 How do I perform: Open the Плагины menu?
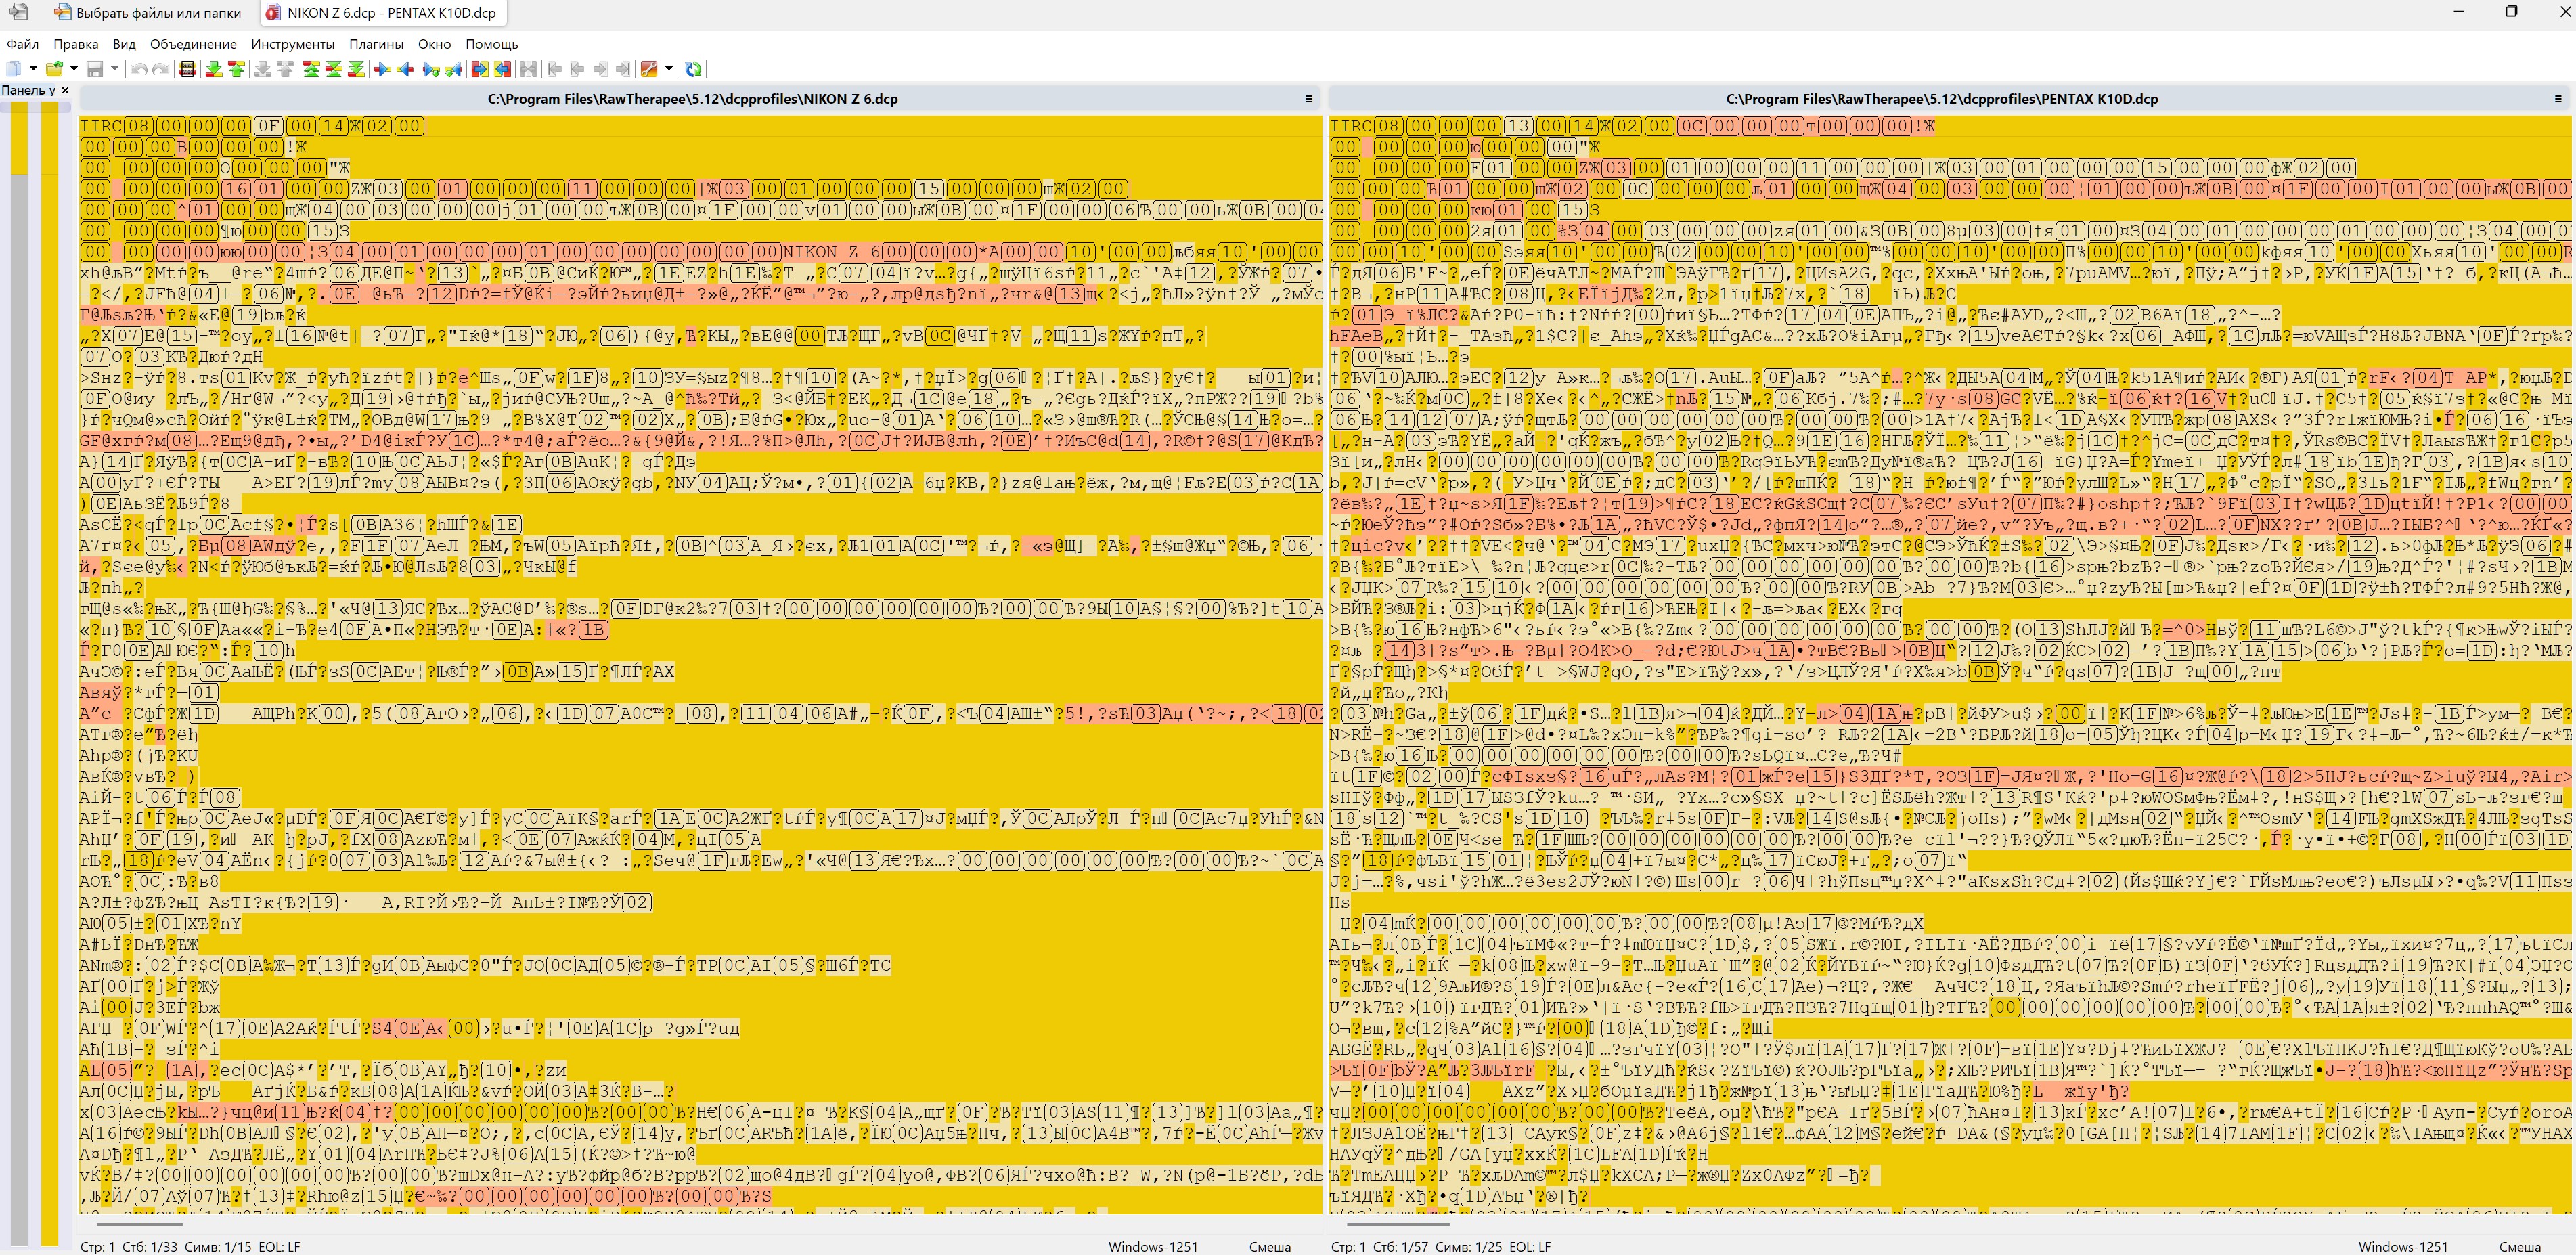pos(376,44)
